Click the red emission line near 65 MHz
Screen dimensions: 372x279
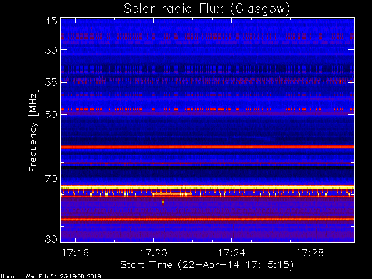[208, 147]
